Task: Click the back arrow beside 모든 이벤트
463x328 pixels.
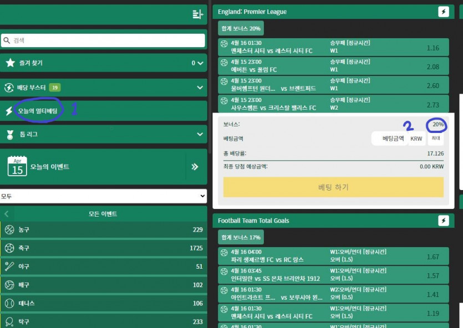Action: click(x=7, y=213)
